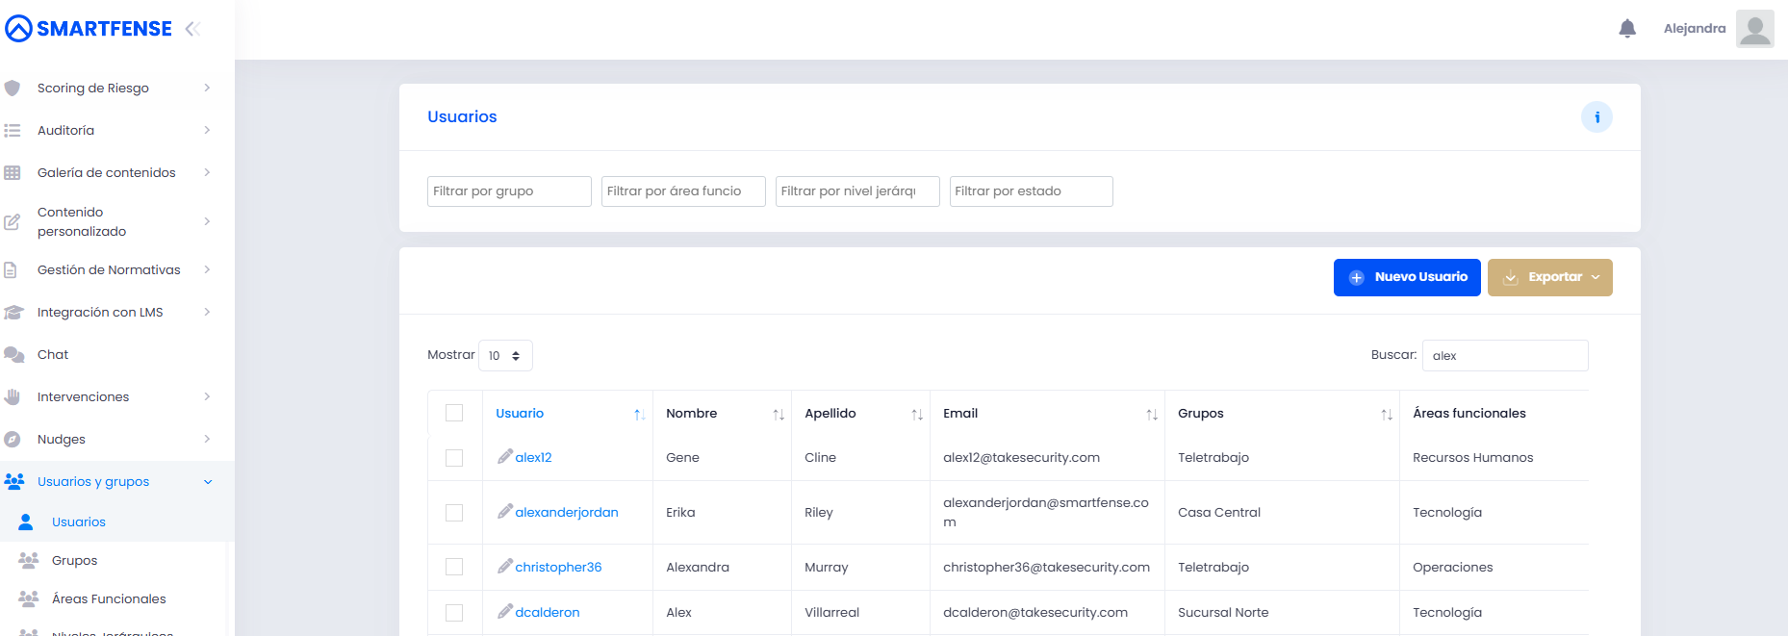Click the Integración con LMS graduation cap icon

[x=13, y=313]
